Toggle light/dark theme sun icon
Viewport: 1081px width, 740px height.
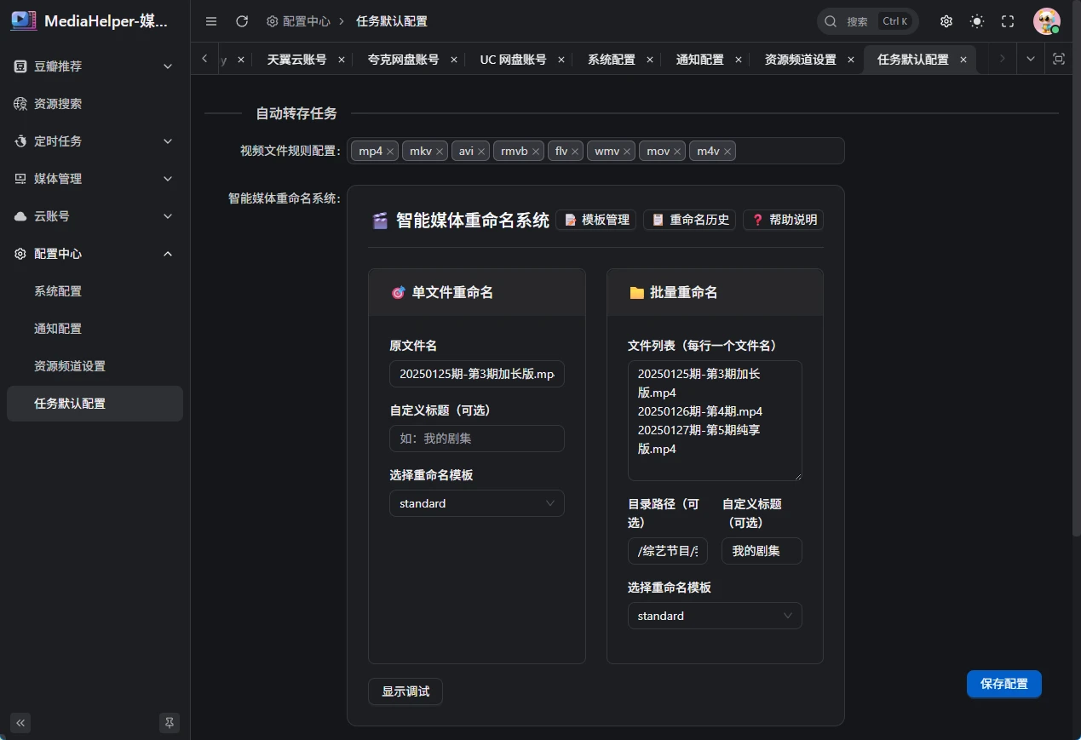977,21
